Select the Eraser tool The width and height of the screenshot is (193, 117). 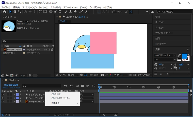click(75, 12)
